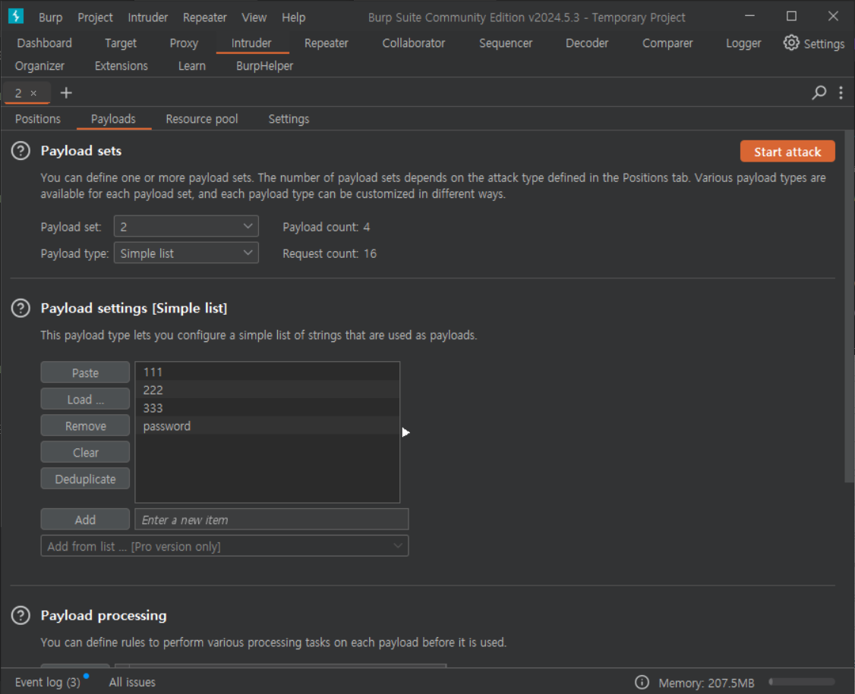The height and width of the screenshot is (694, 855).
Task: Open the Learn tab
Action: (x=192, y=66)
